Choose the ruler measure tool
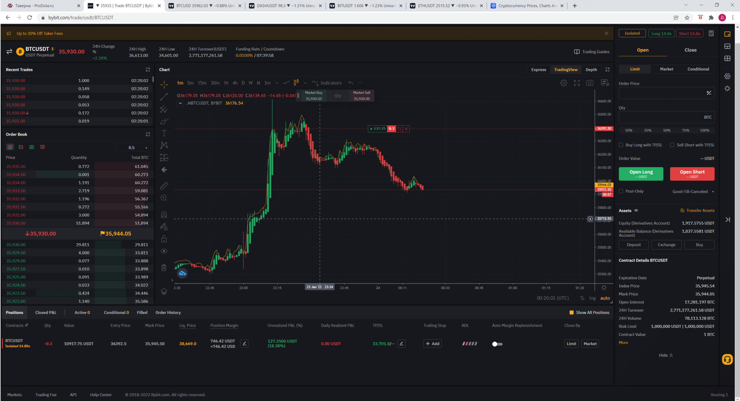The image size is (740, 401). pos(164,186)
